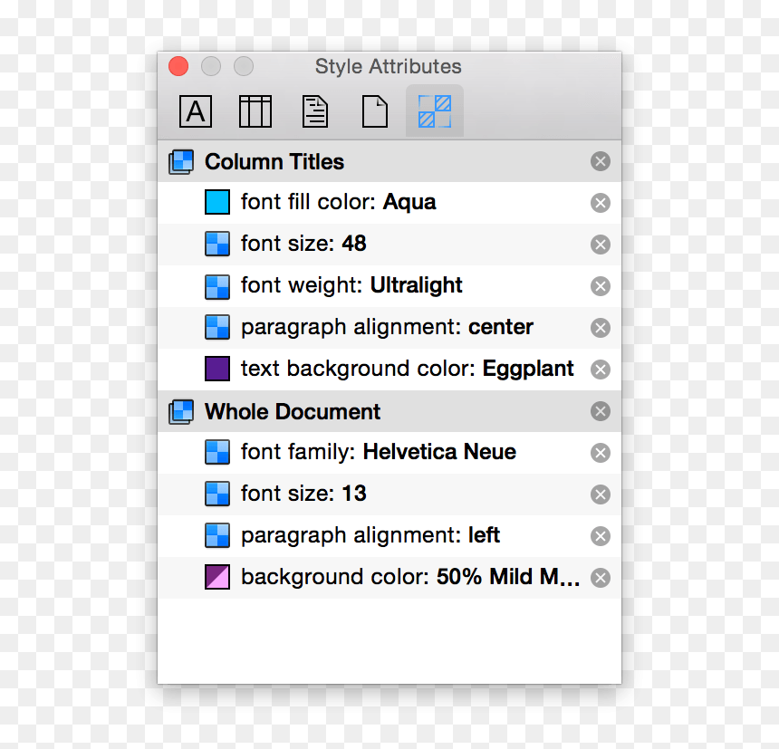Switch to the columns inspector tab

pyautogui.click(x=255, y=111)
